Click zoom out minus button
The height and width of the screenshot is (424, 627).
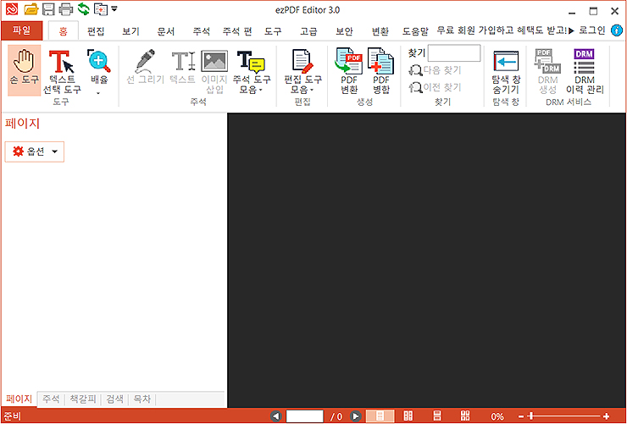coord(520,416)
